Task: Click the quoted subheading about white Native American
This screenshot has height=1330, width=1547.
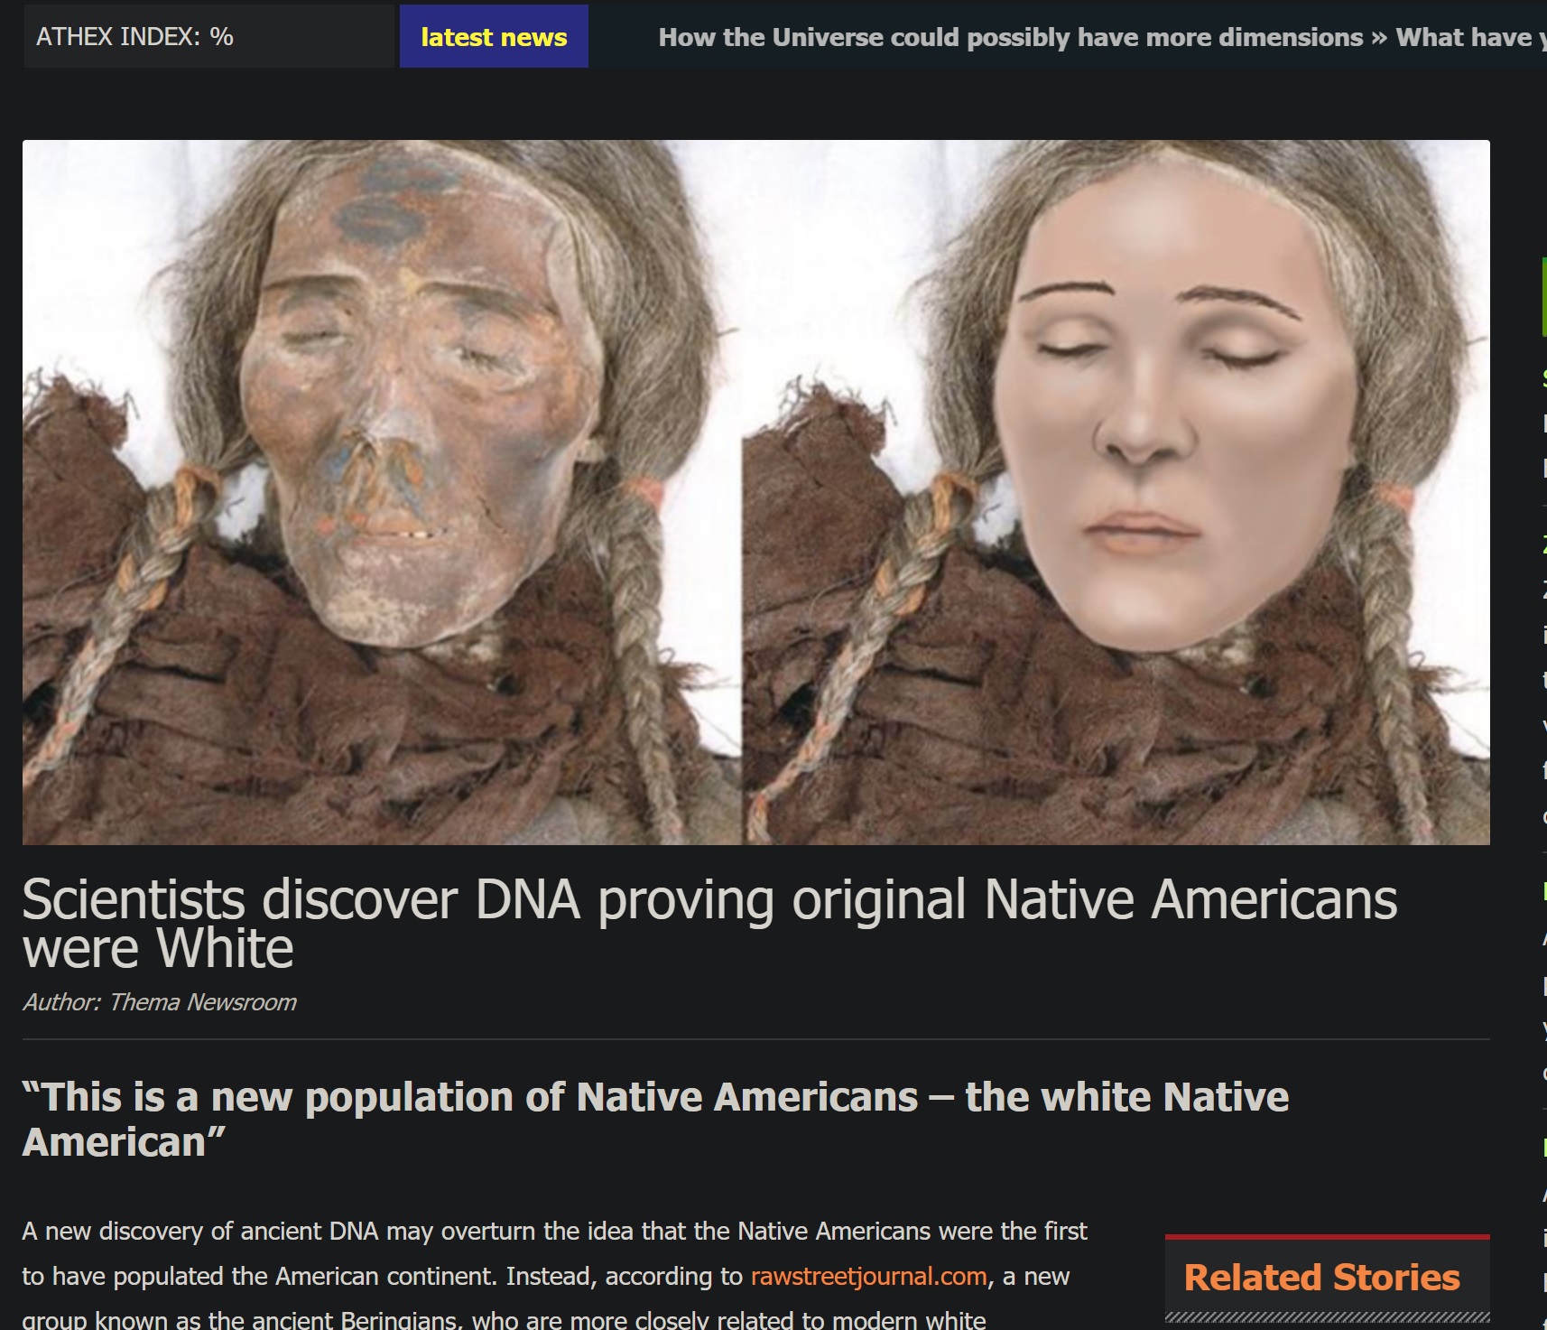Action: tap(655, 1120)
